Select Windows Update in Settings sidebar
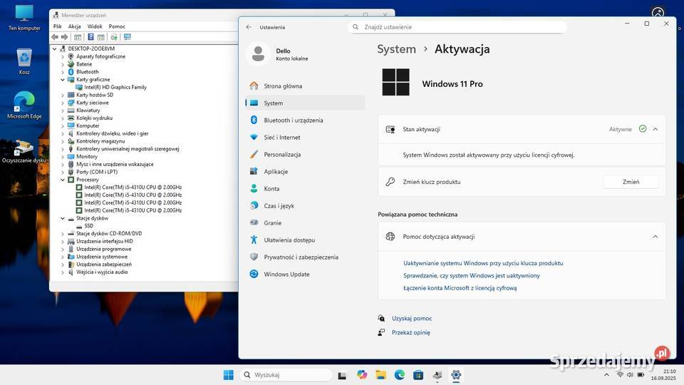Image resolution: width=684 pixels, height=385 pixels. pyautogui.click(x=304, y=274)
